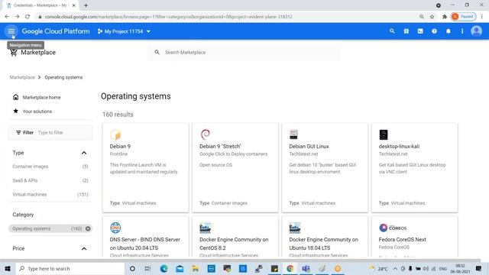The height and width of the screenshot is (275, 489).
Task: Focus the Search Marketplace field
Action: tap(244, 53)
